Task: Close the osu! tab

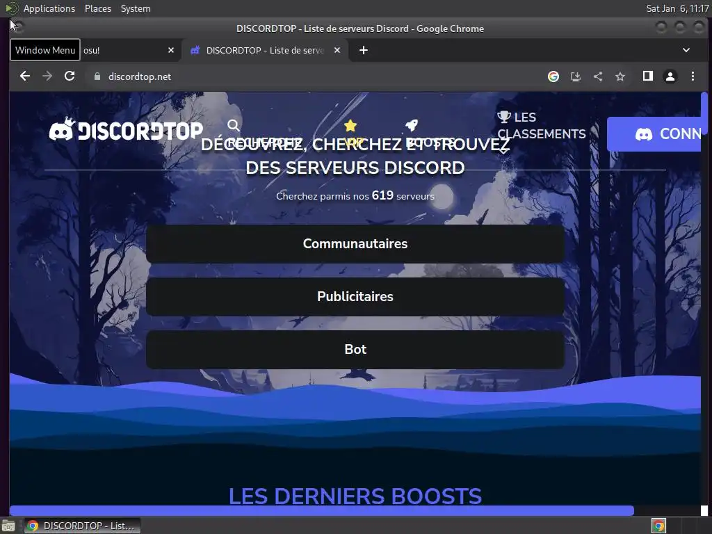Action: (x=171, y=50)
